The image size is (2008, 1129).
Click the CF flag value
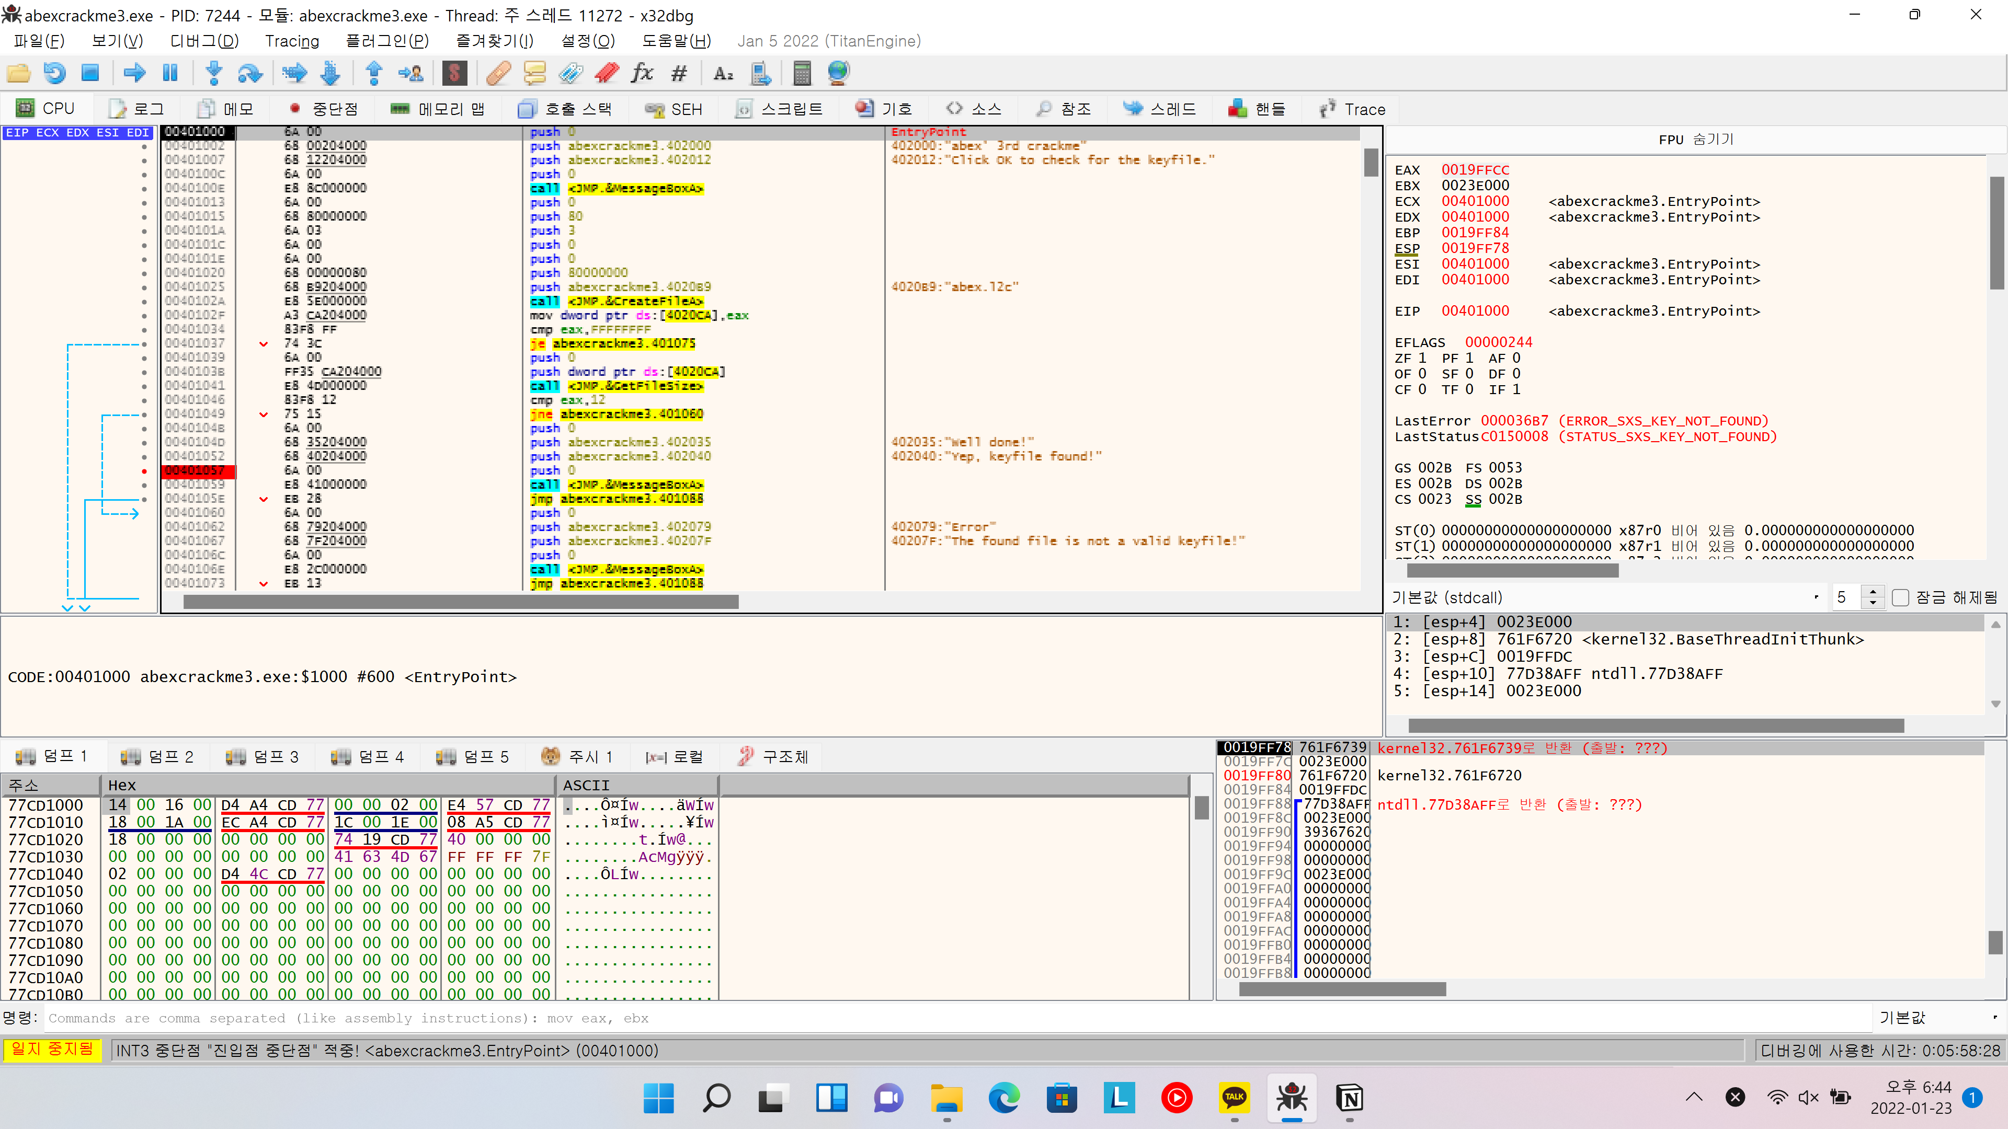coord(1422,389)
